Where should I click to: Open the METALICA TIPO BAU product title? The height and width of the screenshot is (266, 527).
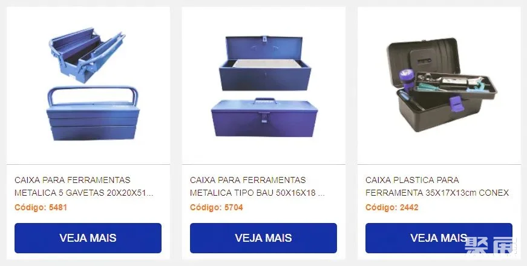257,186
